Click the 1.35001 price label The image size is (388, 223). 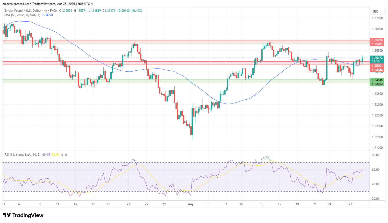pos(377,66)
